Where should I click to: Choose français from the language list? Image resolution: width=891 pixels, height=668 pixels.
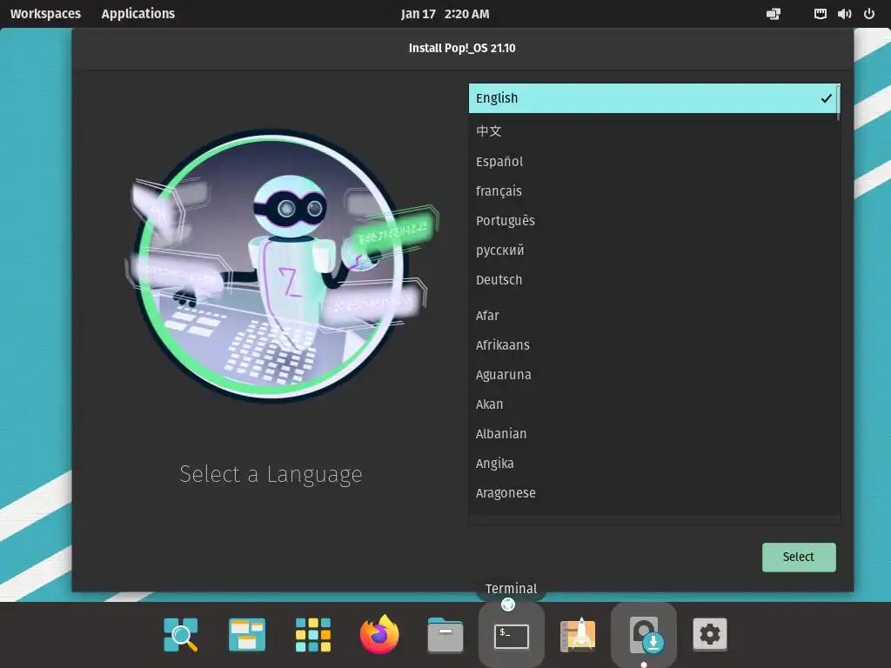tap(653, 190)
